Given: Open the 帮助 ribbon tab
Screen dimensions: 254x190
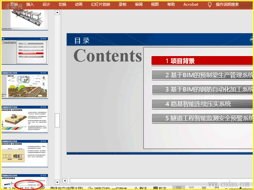Looking at the screenshot, I should pyautogui.click(x=171, y=4).
